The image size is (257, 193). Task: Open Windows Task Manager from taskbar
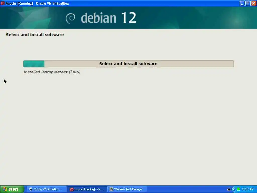[127, 189]
